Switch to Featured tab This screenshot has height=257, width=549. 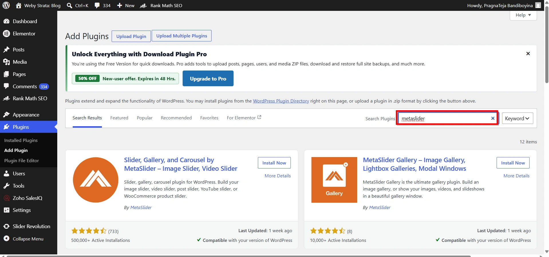pos(119,118)
